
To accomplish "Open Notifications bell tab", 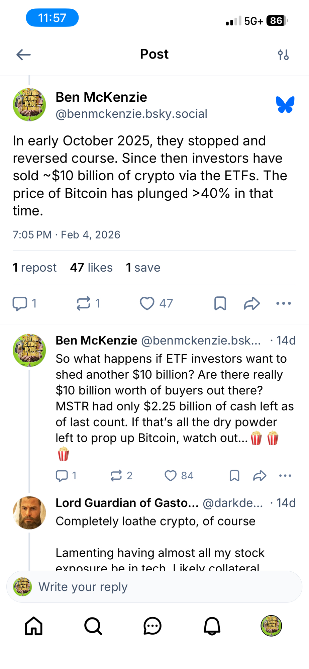I will click(x=212, y=626).
